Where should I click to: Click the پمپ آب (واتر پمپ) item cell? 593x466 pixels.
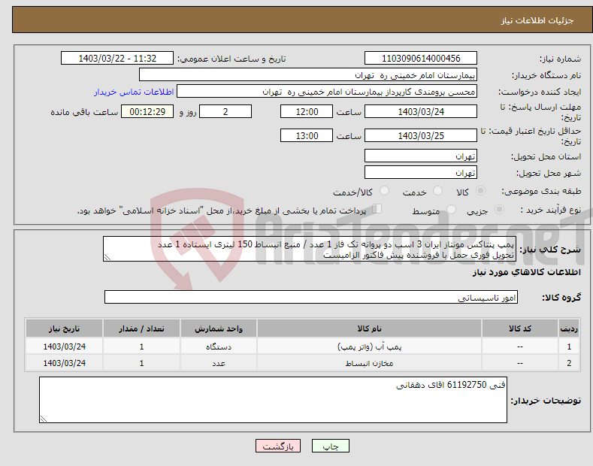369,346
